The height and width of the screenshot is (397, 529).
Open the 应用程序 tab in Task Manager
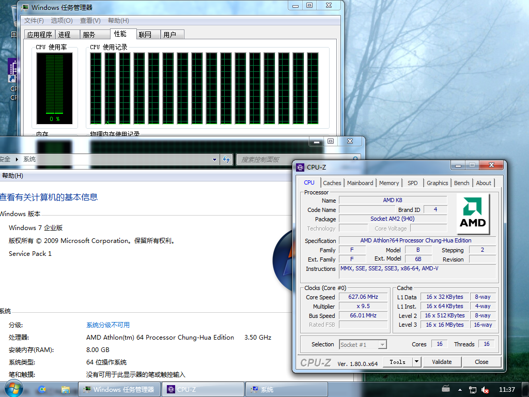coord(39,35)
